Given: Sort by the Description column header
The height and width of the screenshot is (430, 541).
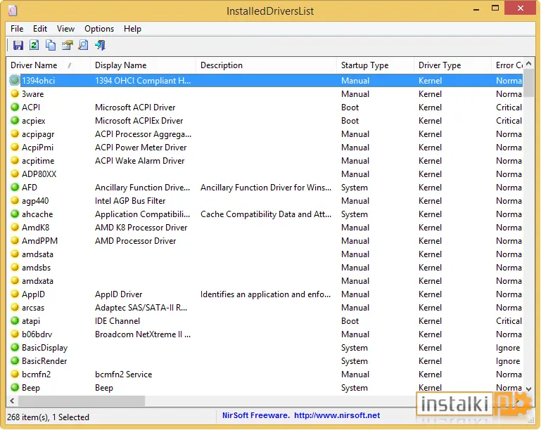Looking at the screenshot, I should tap(266, 65).
